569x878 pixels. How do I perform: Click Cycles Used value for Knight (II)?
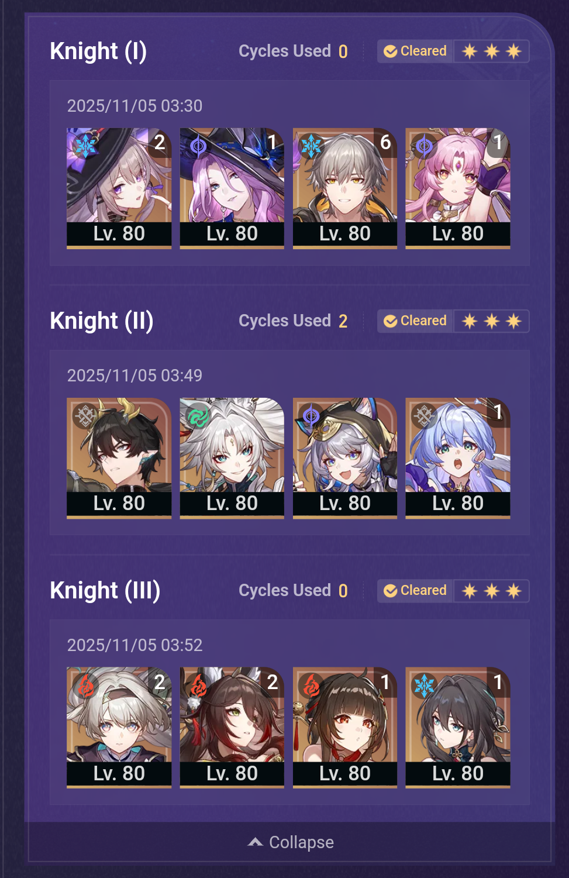pyautogui.click(x=343, y=321)
